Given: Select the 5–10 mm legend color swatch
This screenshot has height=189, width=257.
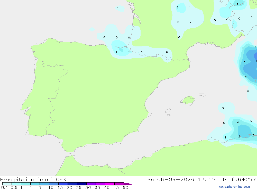Looking at the screenshot, I should click(44, 184).
